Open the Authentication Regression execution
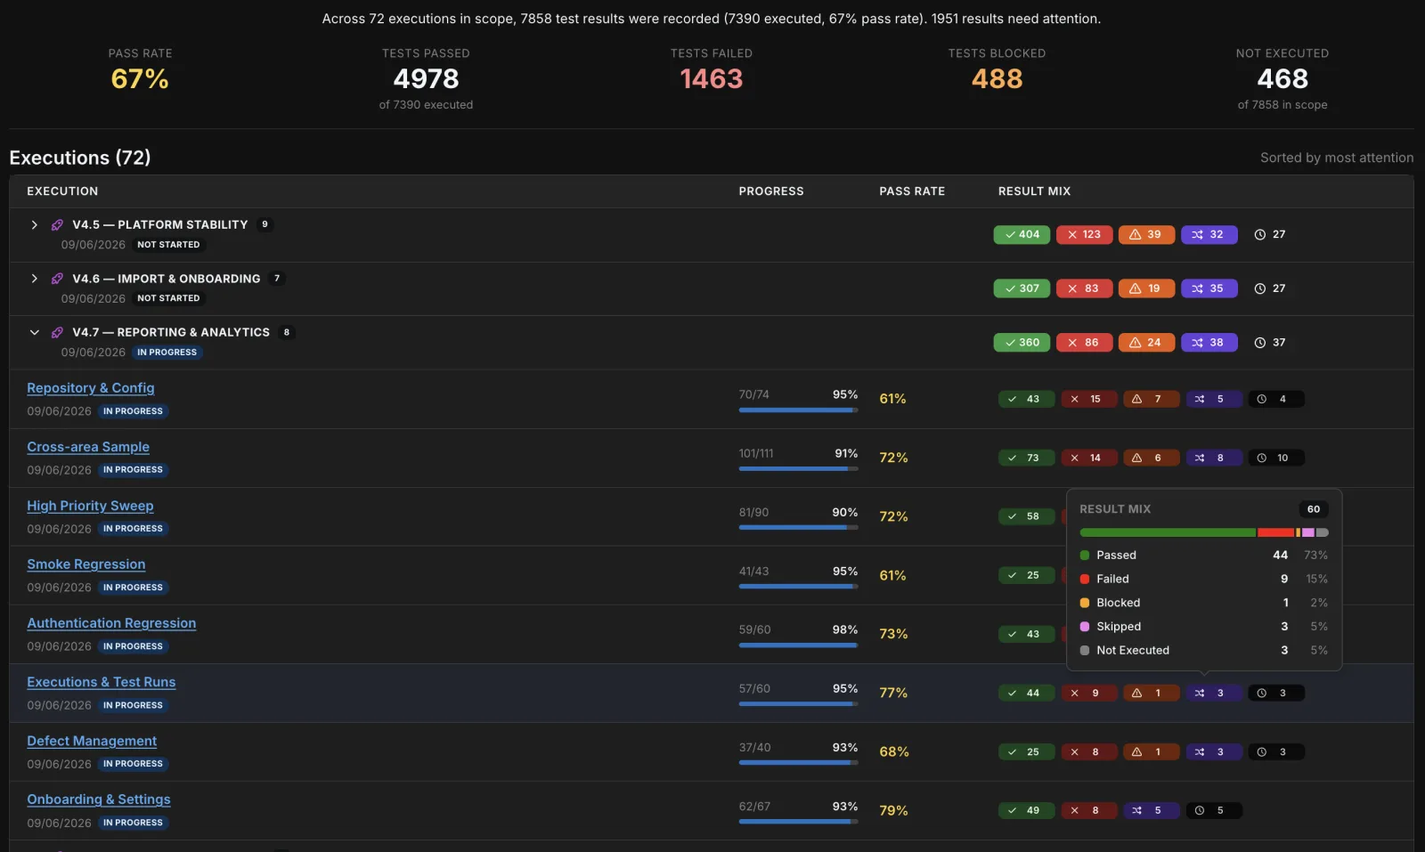The image size is (1425, 852). pos(111,623)
